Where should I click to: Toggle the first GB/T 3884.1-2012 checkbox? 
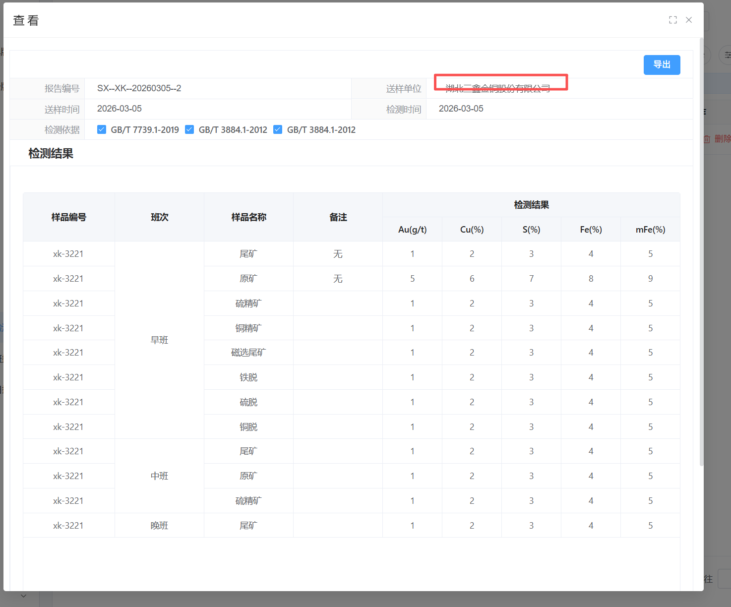[x=189, y=130]
